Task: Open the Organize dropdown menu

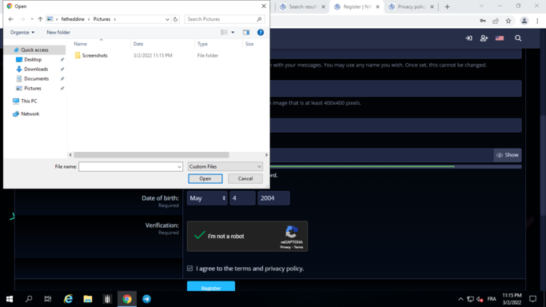Action: pyautogui.click(x=22, y=32)
